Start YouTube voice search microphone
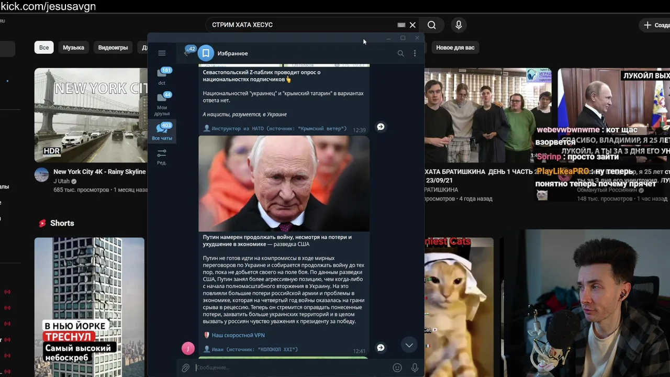The width and height of the screenshot is (670, 377). point(459,25)
